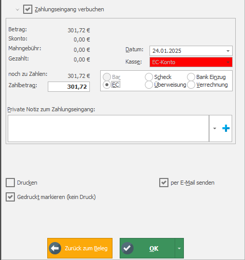Click the Skonto value 0,00 €
This screenshot has height=260, width=245.
pyautogui.click(x=82, y=39)
